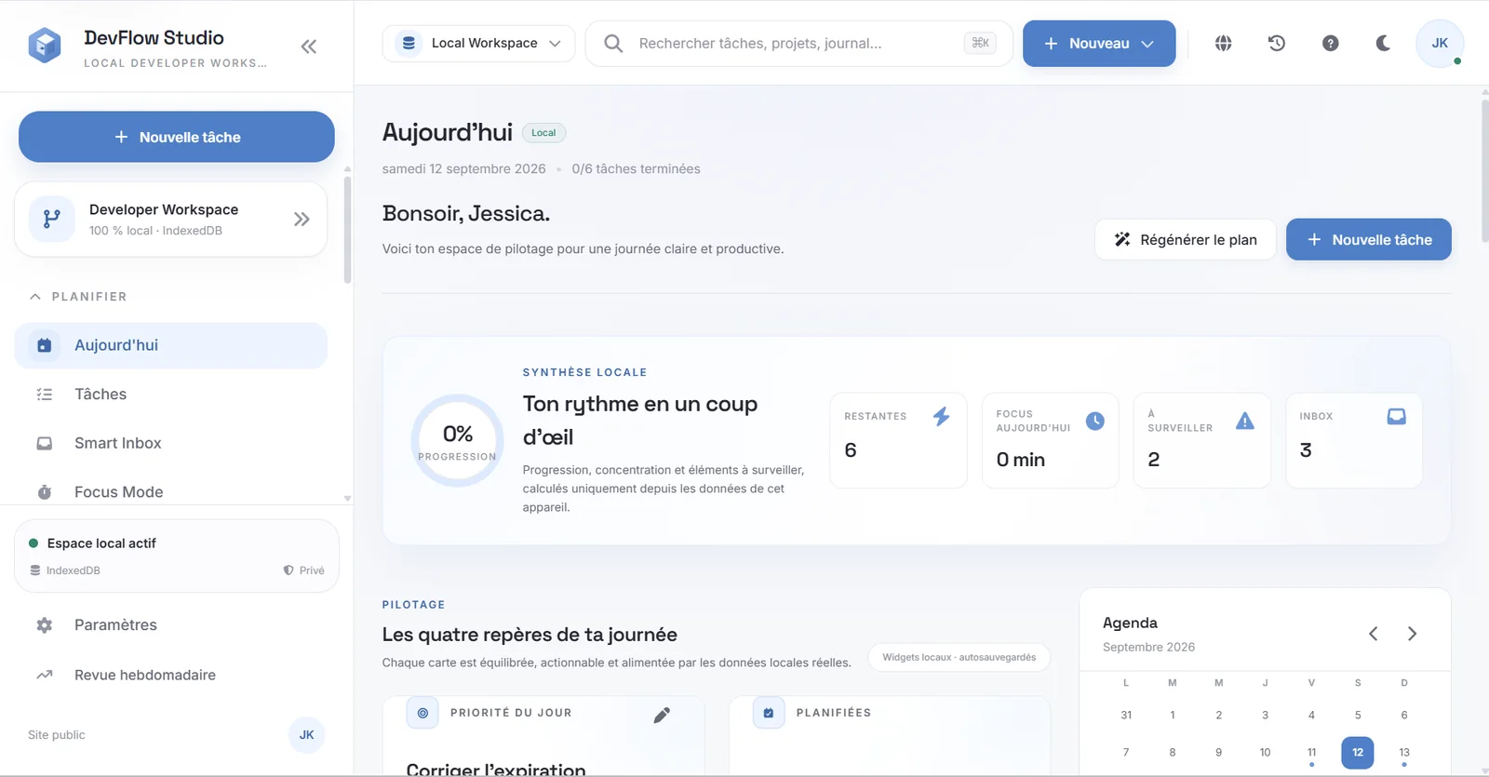The image size is (1489, 777).
Task: Open the help question mark icon
Action: [1331, 43]
